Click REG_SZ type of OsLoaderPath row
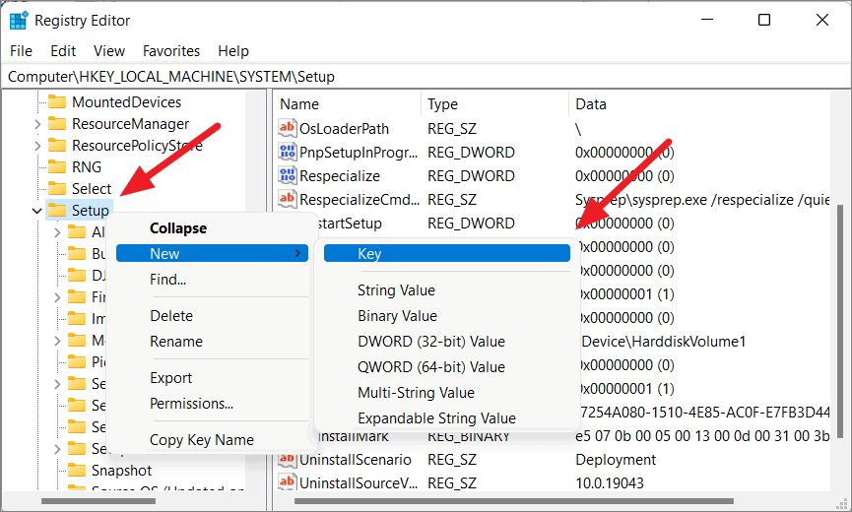This screenshot has width=852, height=512. click(452, 129)
